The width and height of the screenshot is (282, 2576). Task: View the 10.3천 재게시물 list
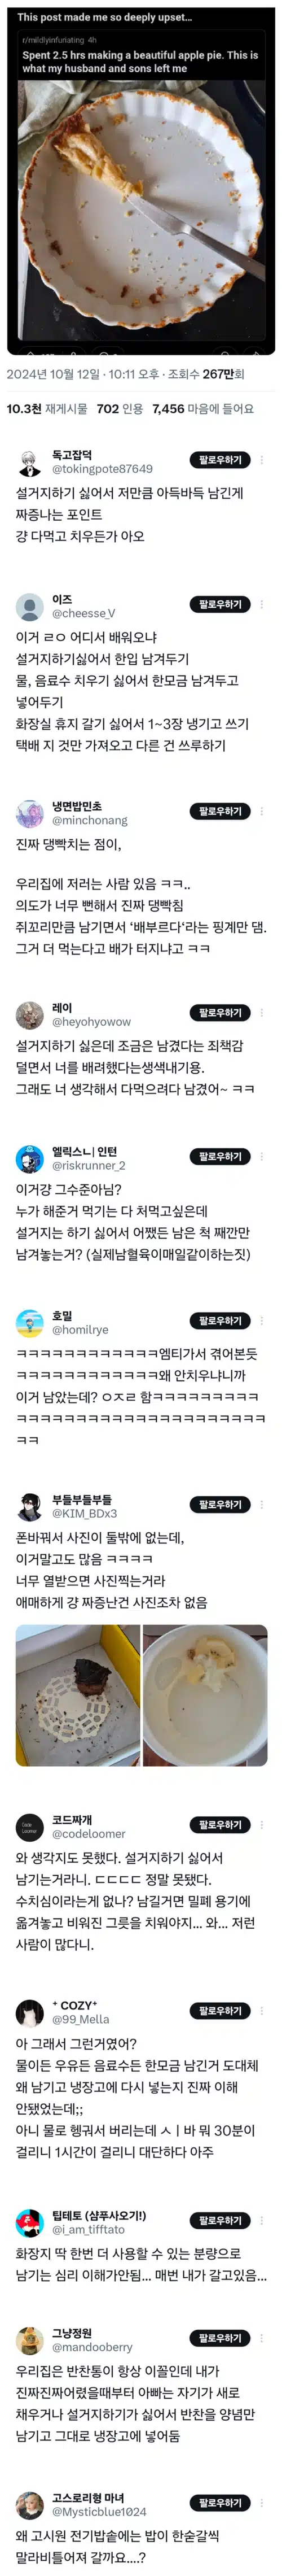pyautogui.click(x=47, y=408)
